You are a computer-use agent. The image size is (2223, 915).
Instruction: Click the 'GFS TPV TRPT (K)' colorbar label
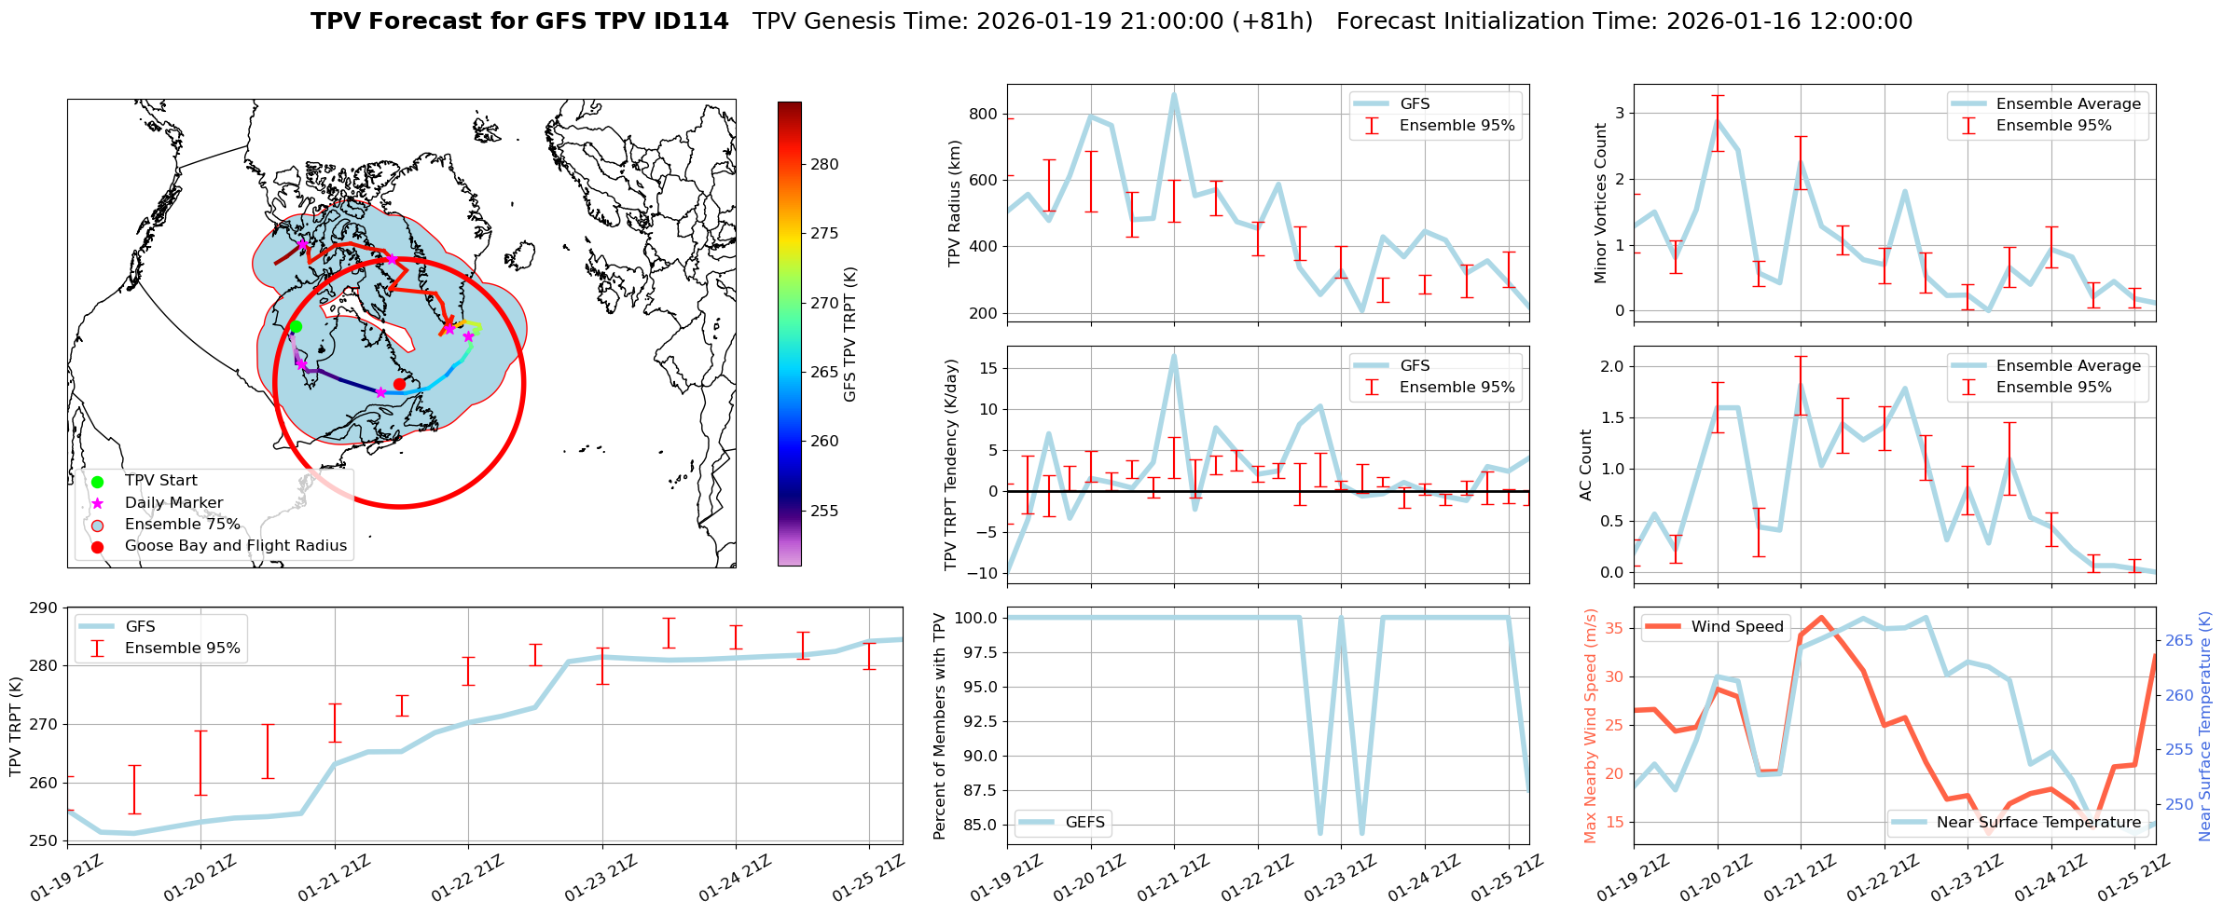849,335
